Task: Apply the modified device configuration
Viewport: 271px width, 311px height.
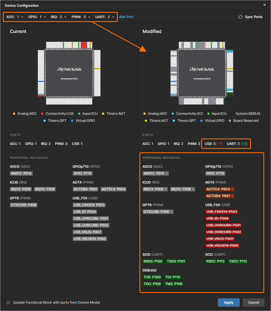Action: point(229,303)
